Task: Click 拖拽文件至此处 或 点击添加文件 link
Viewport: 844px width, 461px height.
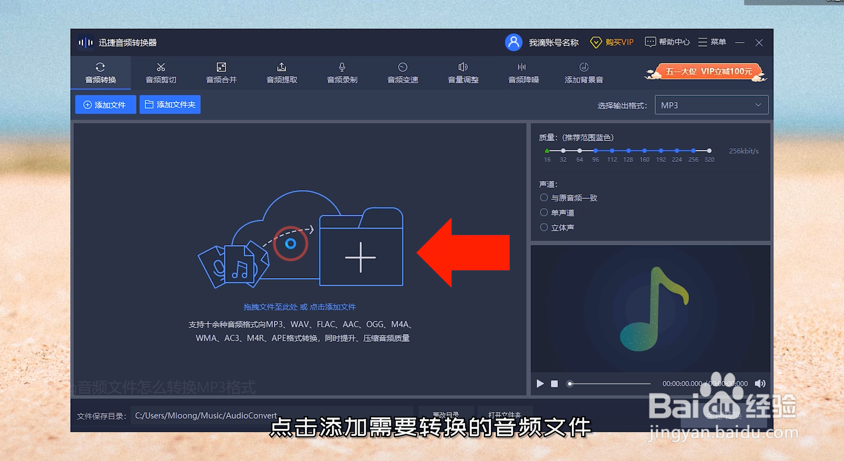Action: point(300,307)
